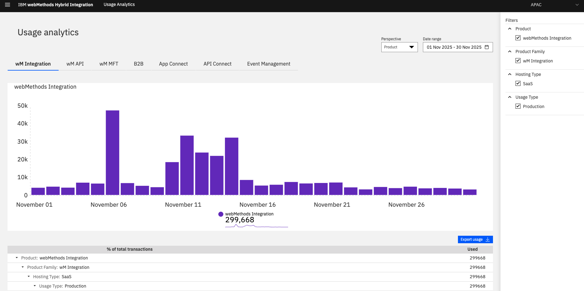Open the hamburger navigation menu
The width and height of the screenshot is (584, 291).
click(8, 5)
